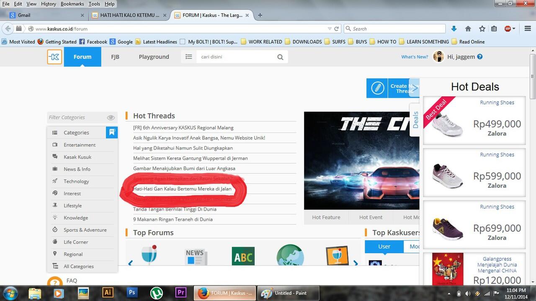Open the History menu
This screenshot has height=301, width=536.
pyautogui.click(x=49, y=4)
